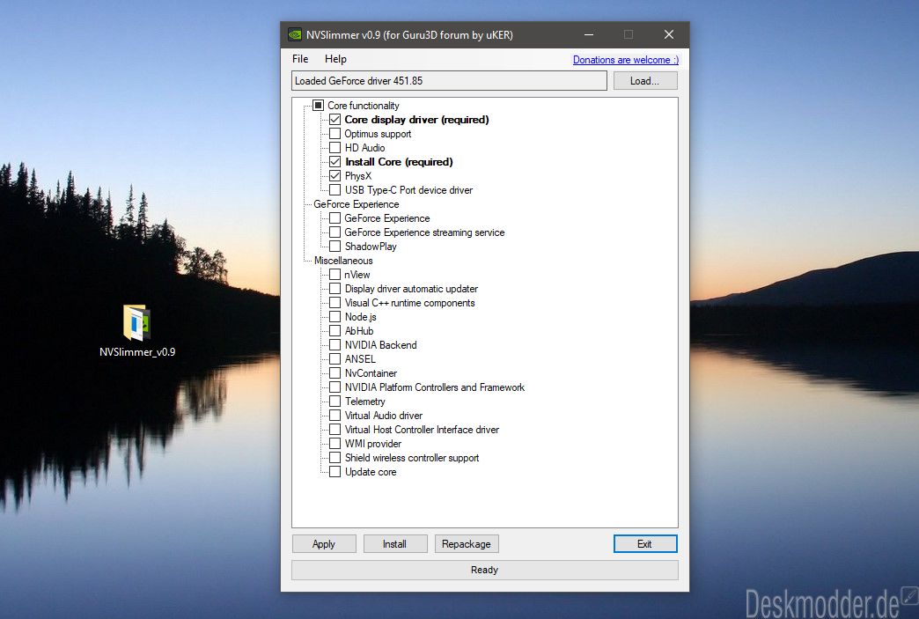Enable Optimus support checkbox
The width and height of the screenshot is (919, 619).
(x=335, y=134)
